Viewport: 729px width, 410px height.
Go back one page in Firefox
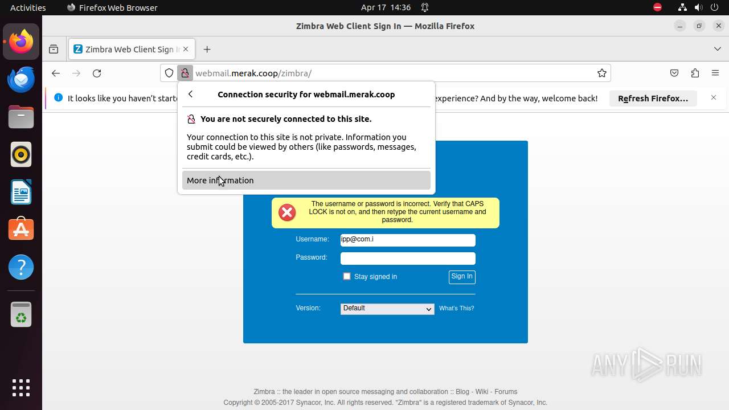coord(55,73)
